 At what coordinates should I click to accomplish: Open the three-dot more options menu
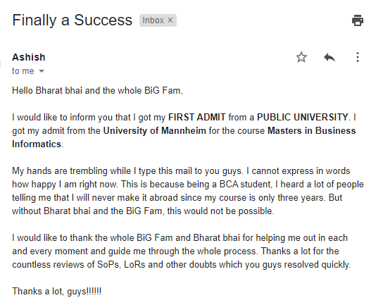pyautogui.click(x=358, y=57)
